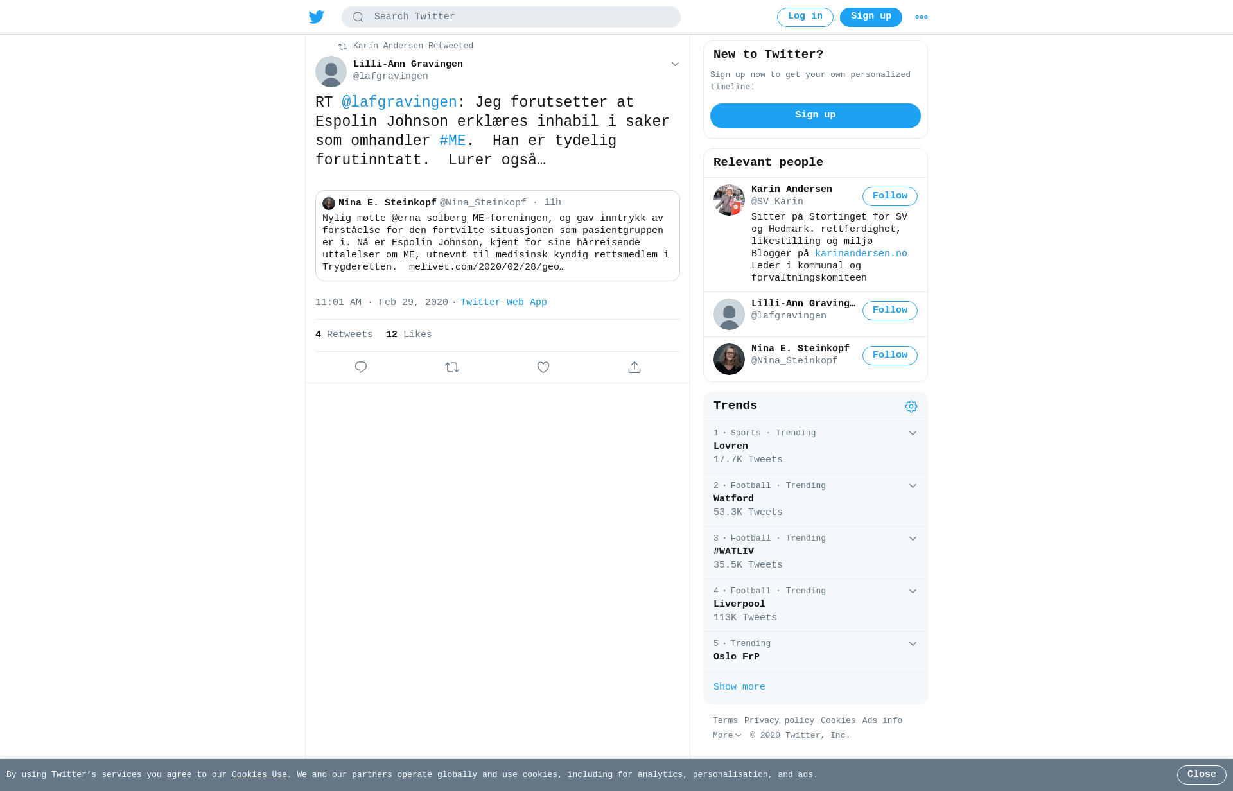Viewport: 1233px width, 791px height.
Task: Open the three-dot more options menu
Action: 922,17
